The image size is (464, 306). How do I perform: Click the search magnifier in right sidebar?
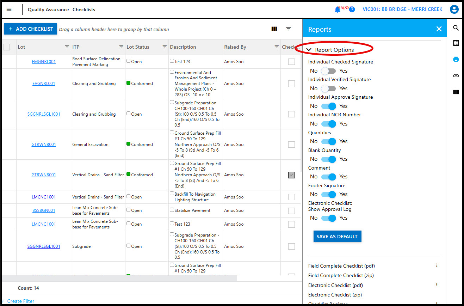(x=456, y=28)
